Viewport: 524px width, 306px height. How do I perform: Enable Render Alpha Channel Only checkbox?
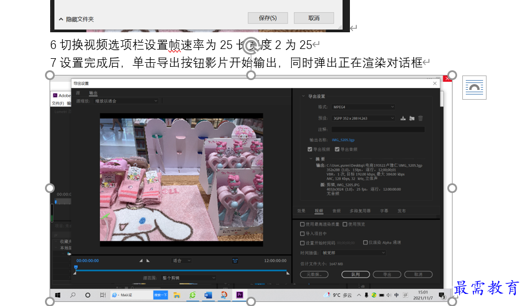(x=365, y=243)
